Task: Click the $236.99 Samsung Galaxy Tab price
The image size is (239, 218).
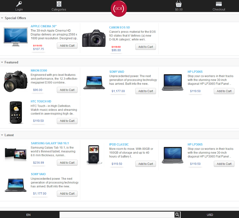Action: 39,163
